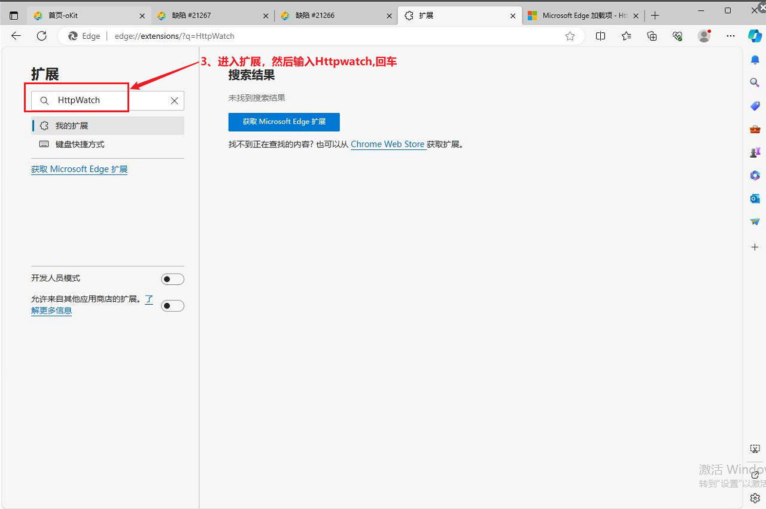
Task: Click the blue 获取 Microsoft Edge 扩展 button
Action: tap(284, 122)
